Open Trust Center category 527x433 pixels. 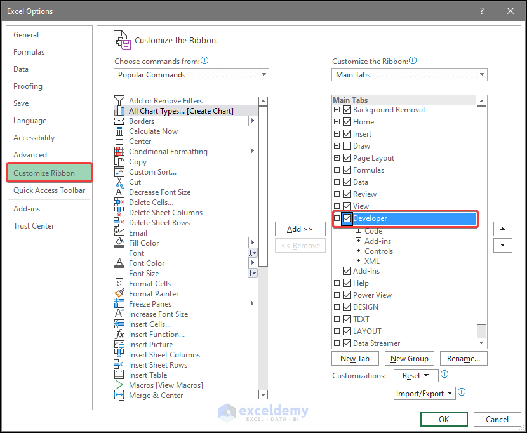34,226
